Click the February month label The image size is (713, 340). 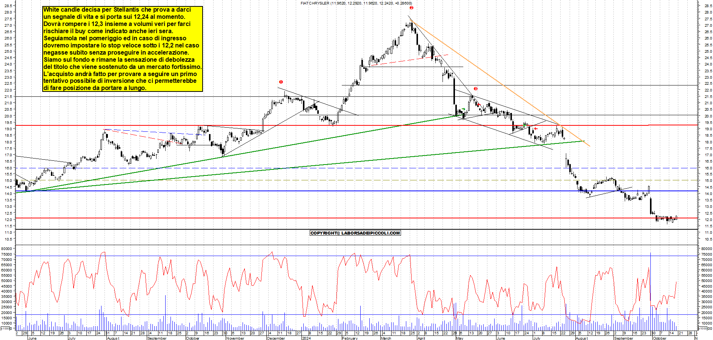pos(350,338)
